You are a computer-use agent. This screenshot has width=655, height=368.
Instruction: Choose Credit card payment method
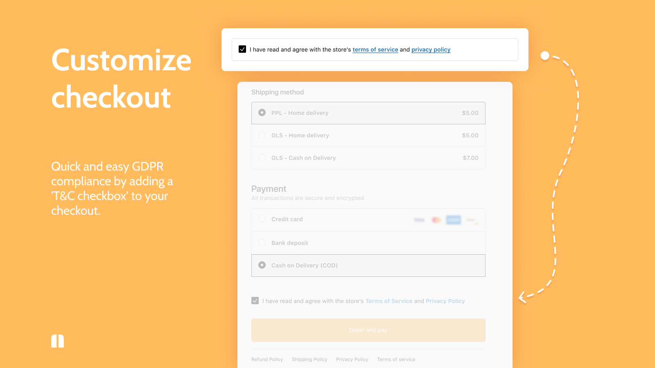click(262, 219)
